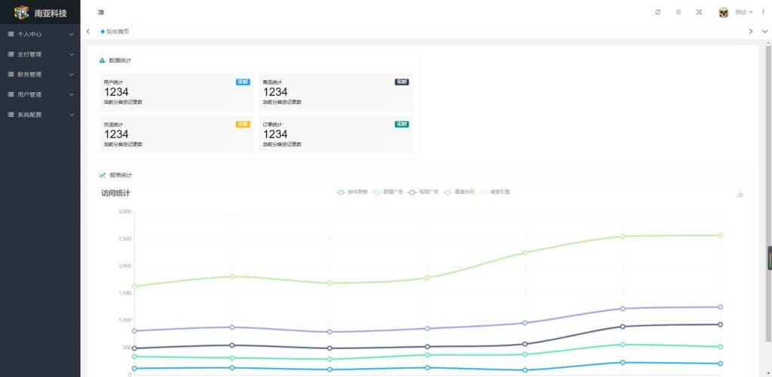Click the blue 实时 badge on 用户统计

coord(243,82)
